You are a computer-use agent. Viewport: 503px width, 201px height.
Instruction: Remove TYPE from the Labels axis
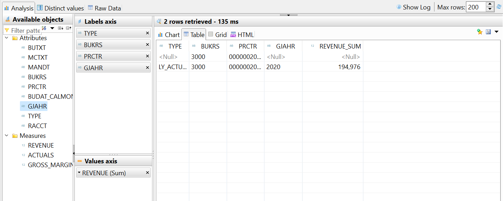click(147, 33)
